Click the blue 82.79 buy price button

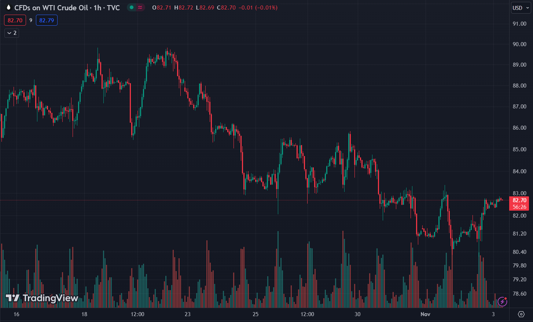click(47, 21)
